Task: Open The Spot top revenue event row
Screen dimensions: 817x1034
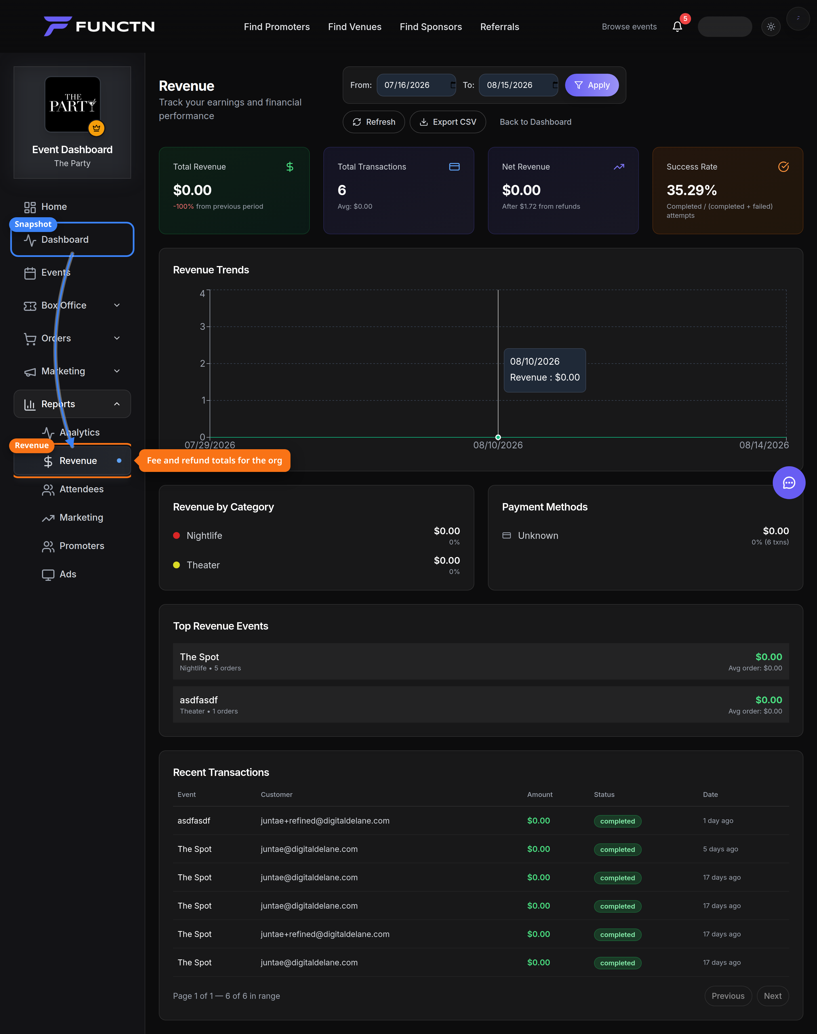Action: tap(481, 661)
